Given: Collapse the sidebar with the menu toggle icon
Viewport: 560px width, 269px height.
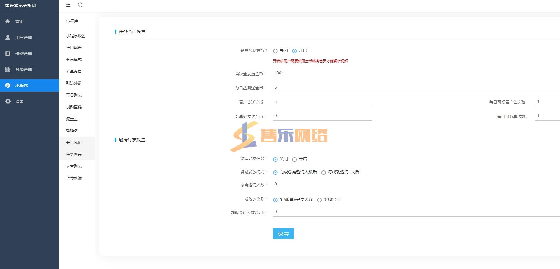Looking at the screenshot, I should pyautogui.click(x=68, y=5).
